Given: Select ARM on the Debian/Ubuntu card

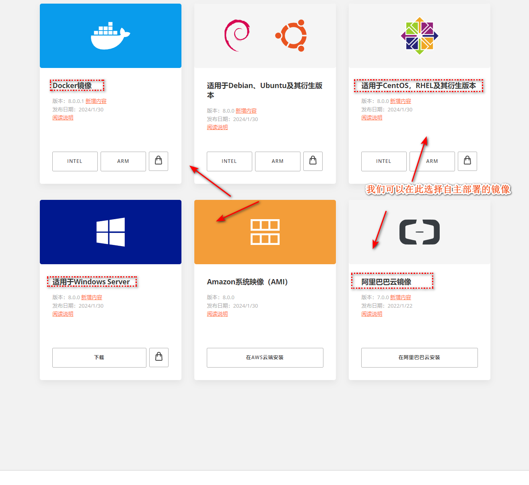Looking at the screenshot, I should [x=278, y=161].
